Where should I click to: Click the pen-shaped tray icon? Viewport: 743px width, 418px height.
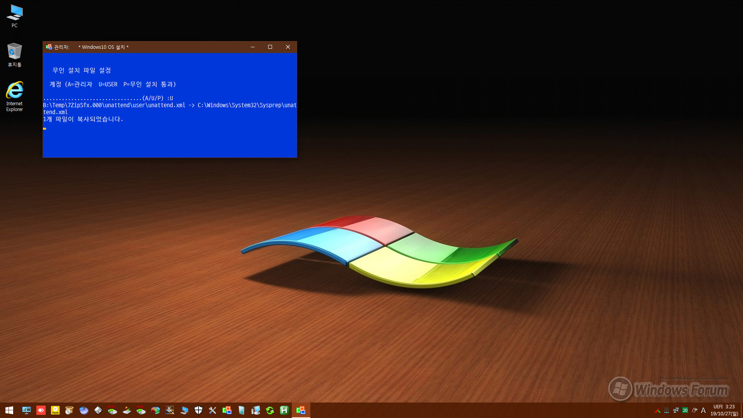[x=694, y=411]
